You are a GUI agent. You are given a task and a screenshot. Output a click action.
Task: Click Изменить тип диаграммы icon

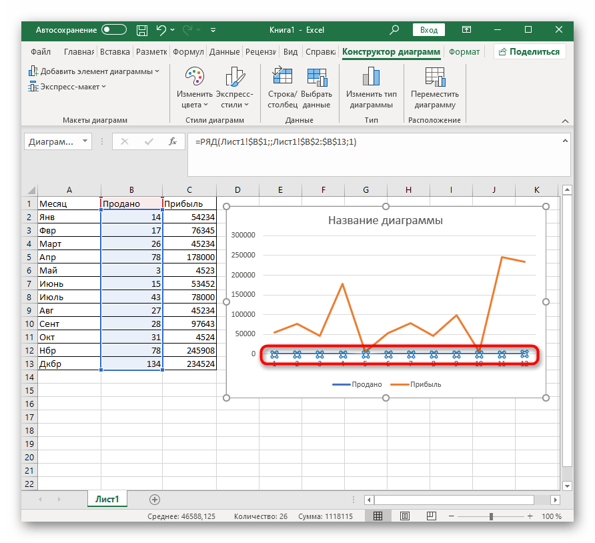(371, 78)
